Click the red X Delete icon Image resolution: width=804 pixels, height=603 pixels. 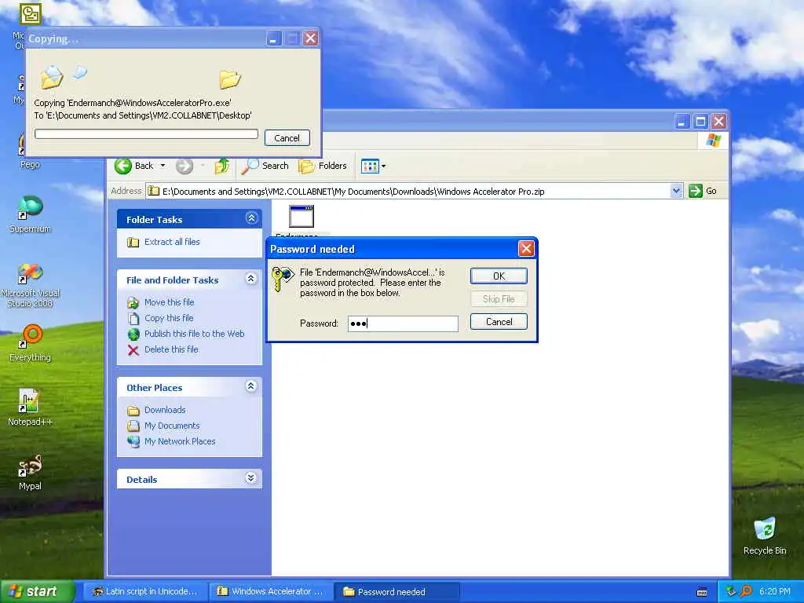(x=133, y=350)
